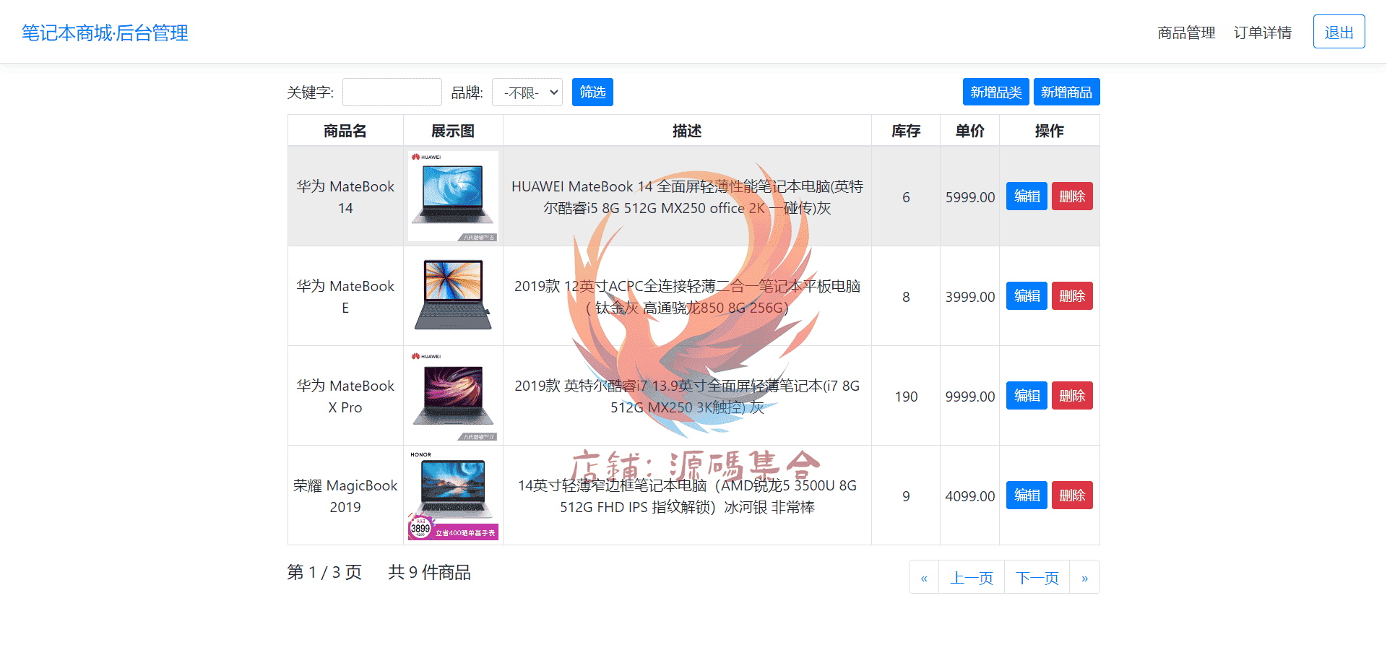Click the 筛选 filter button
1387x645 pixels.
592,92
